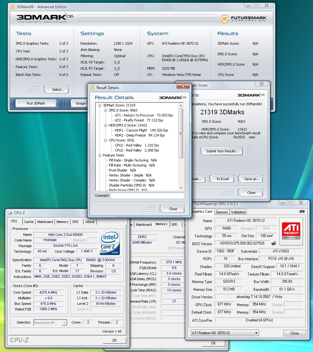The width and height of the screenshot is (313, 352).
Task: Click the Futuremark Corporation logo
Action: pos(243,18)
